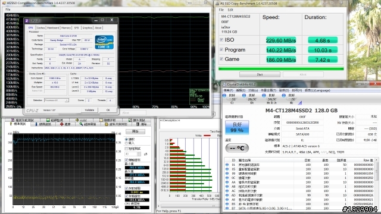Screen dimensions: 381x214
Task: Click the '-- °C' temperature display
Action: (x=237, y=148)
